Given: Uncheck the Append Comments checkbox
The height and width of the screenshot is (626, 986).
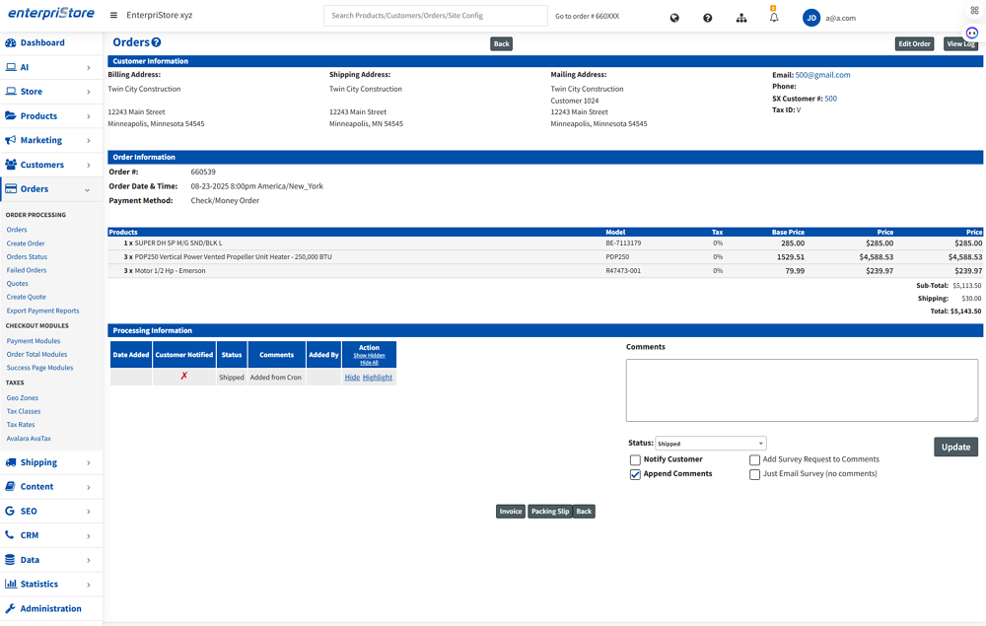Looking at the screenshot, I should [635, 474].
